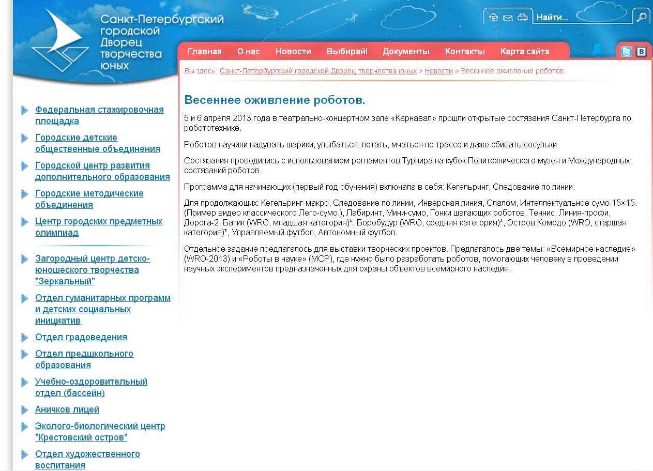Click arrow bullet beside Городской центр развития
The height and width of the screenshot is (471, 653).
click(x=25, y=166)
